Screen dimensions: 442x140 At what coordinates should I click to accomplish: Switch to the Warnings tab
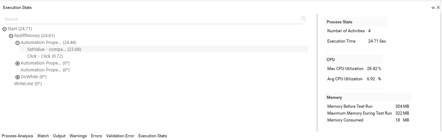78,136
